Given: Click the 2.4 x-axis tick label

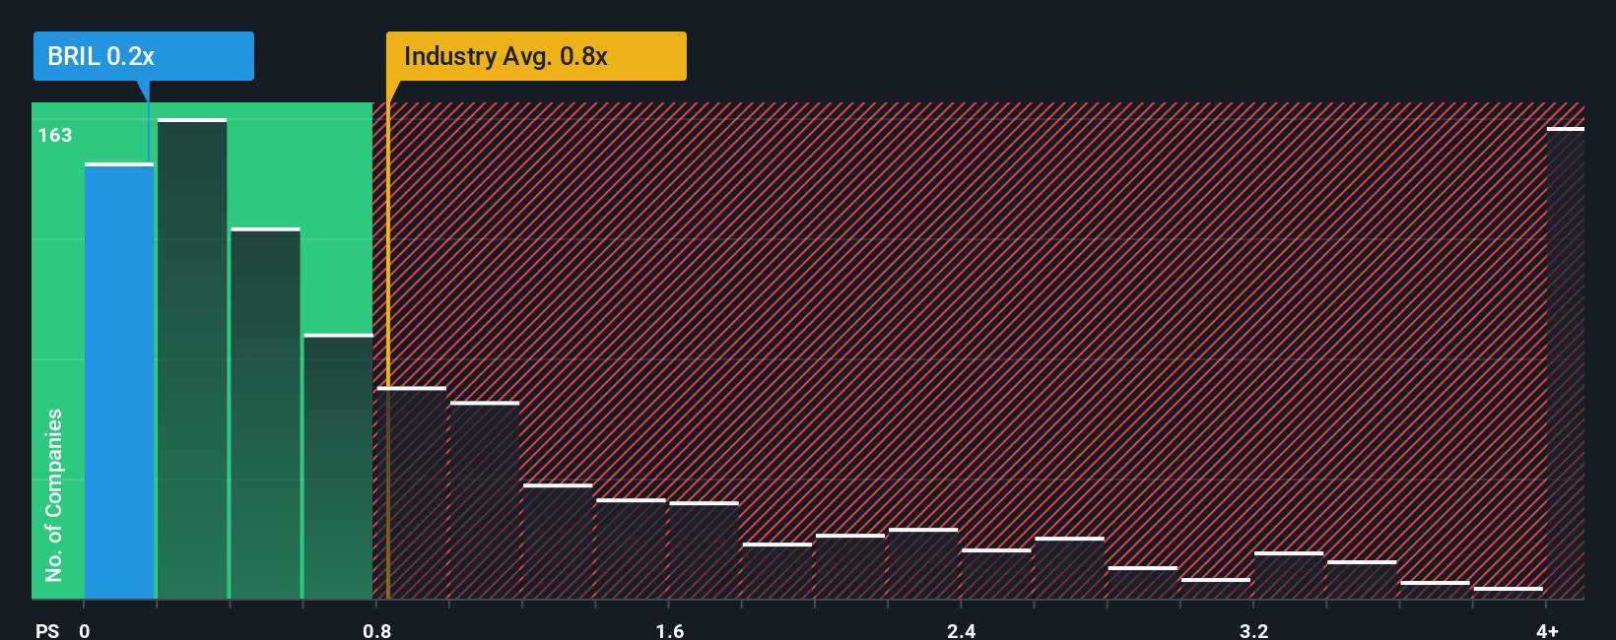Looking at the screenshot, I should tap(962, 631).
